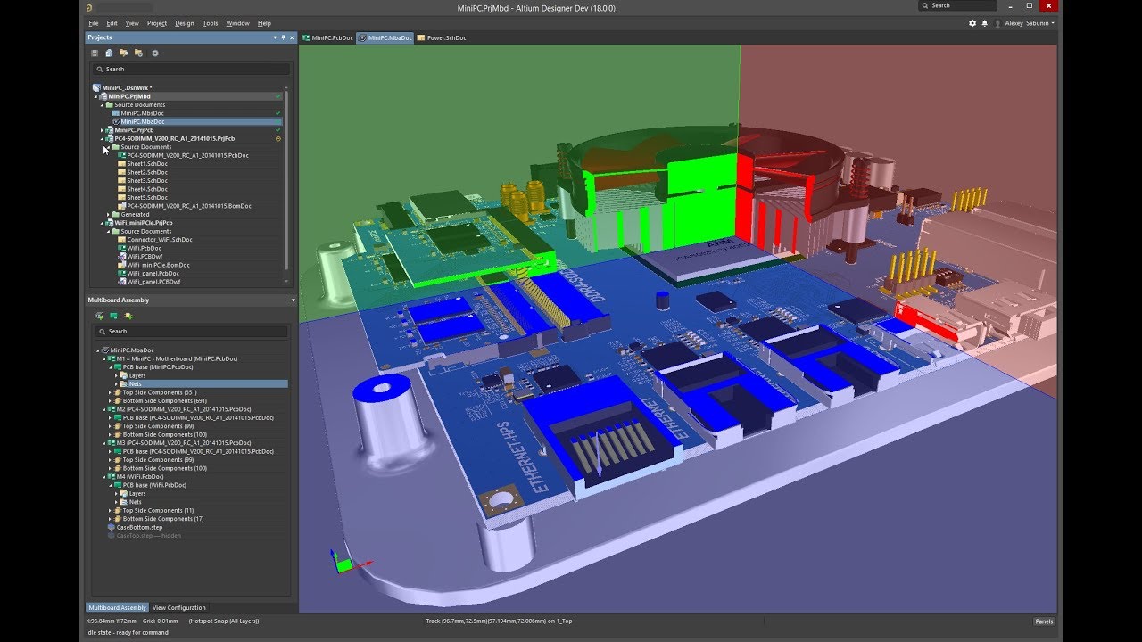This screenshot has width=1142, height=642.
Task: Open the Multiboard Assembly panel dropdown arrow
Action: pyautogui.click(x=293, y=300)
